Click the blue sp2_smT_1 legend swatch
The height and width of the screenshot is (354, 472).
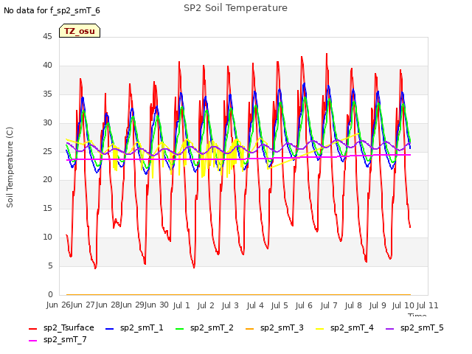coord(110,329)
